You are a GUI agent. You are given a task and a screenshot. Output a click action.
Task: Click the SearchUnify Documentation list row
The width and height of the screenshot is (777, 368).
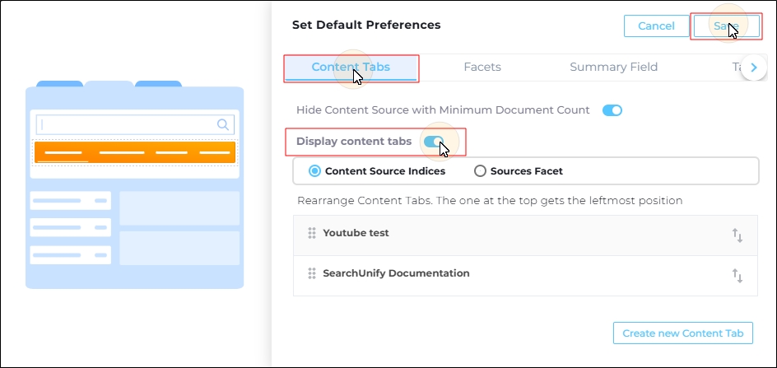click(525, 275)
